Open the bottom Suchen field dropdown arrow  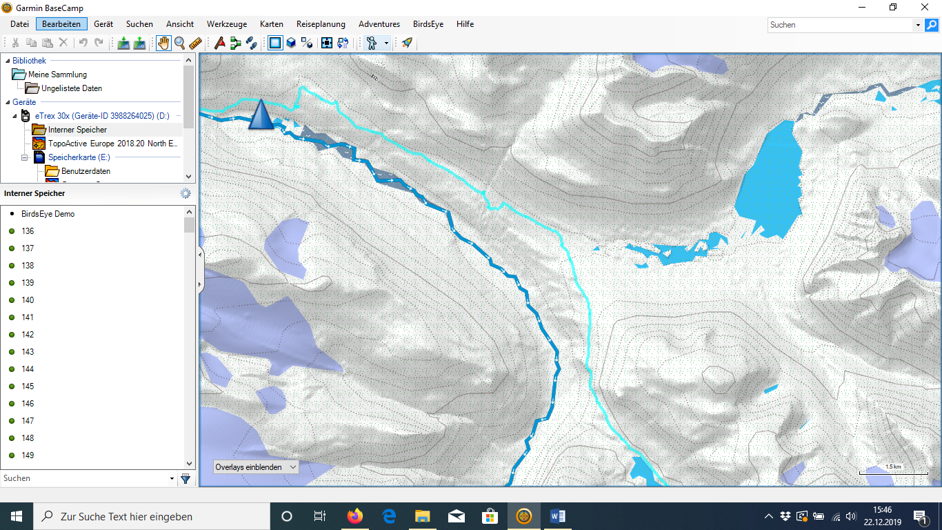[x=172, y=478]
